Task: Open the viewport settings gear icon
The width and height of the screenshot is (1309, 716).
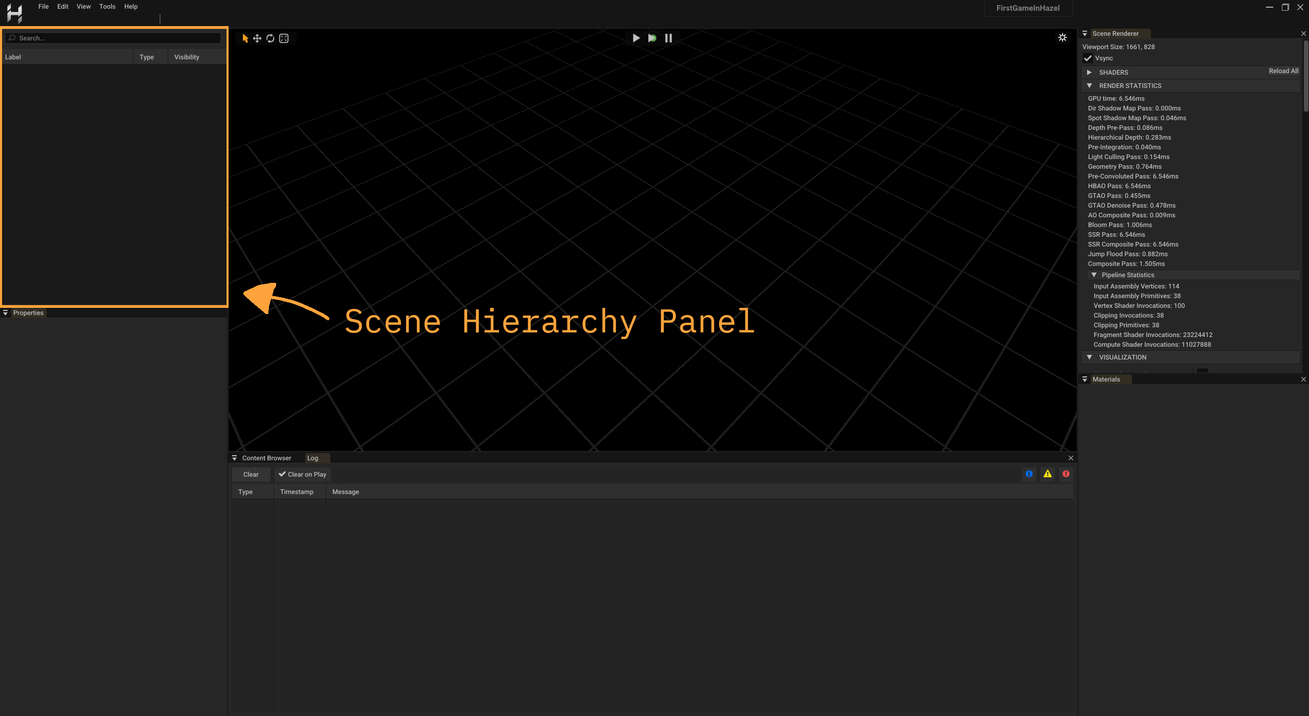Action: (x=1063, y=37)
